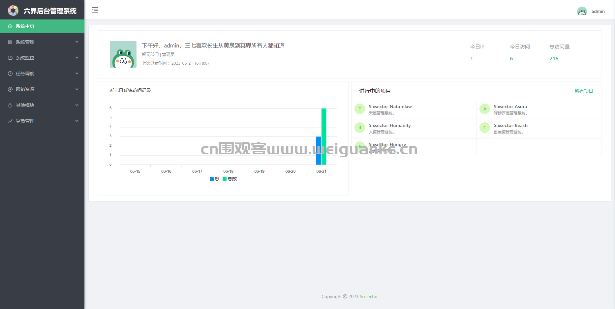This screenshot has height=309, width=615.
Task: Select 系统监控 sidebar menu label
Action: (x=25, y=58)
